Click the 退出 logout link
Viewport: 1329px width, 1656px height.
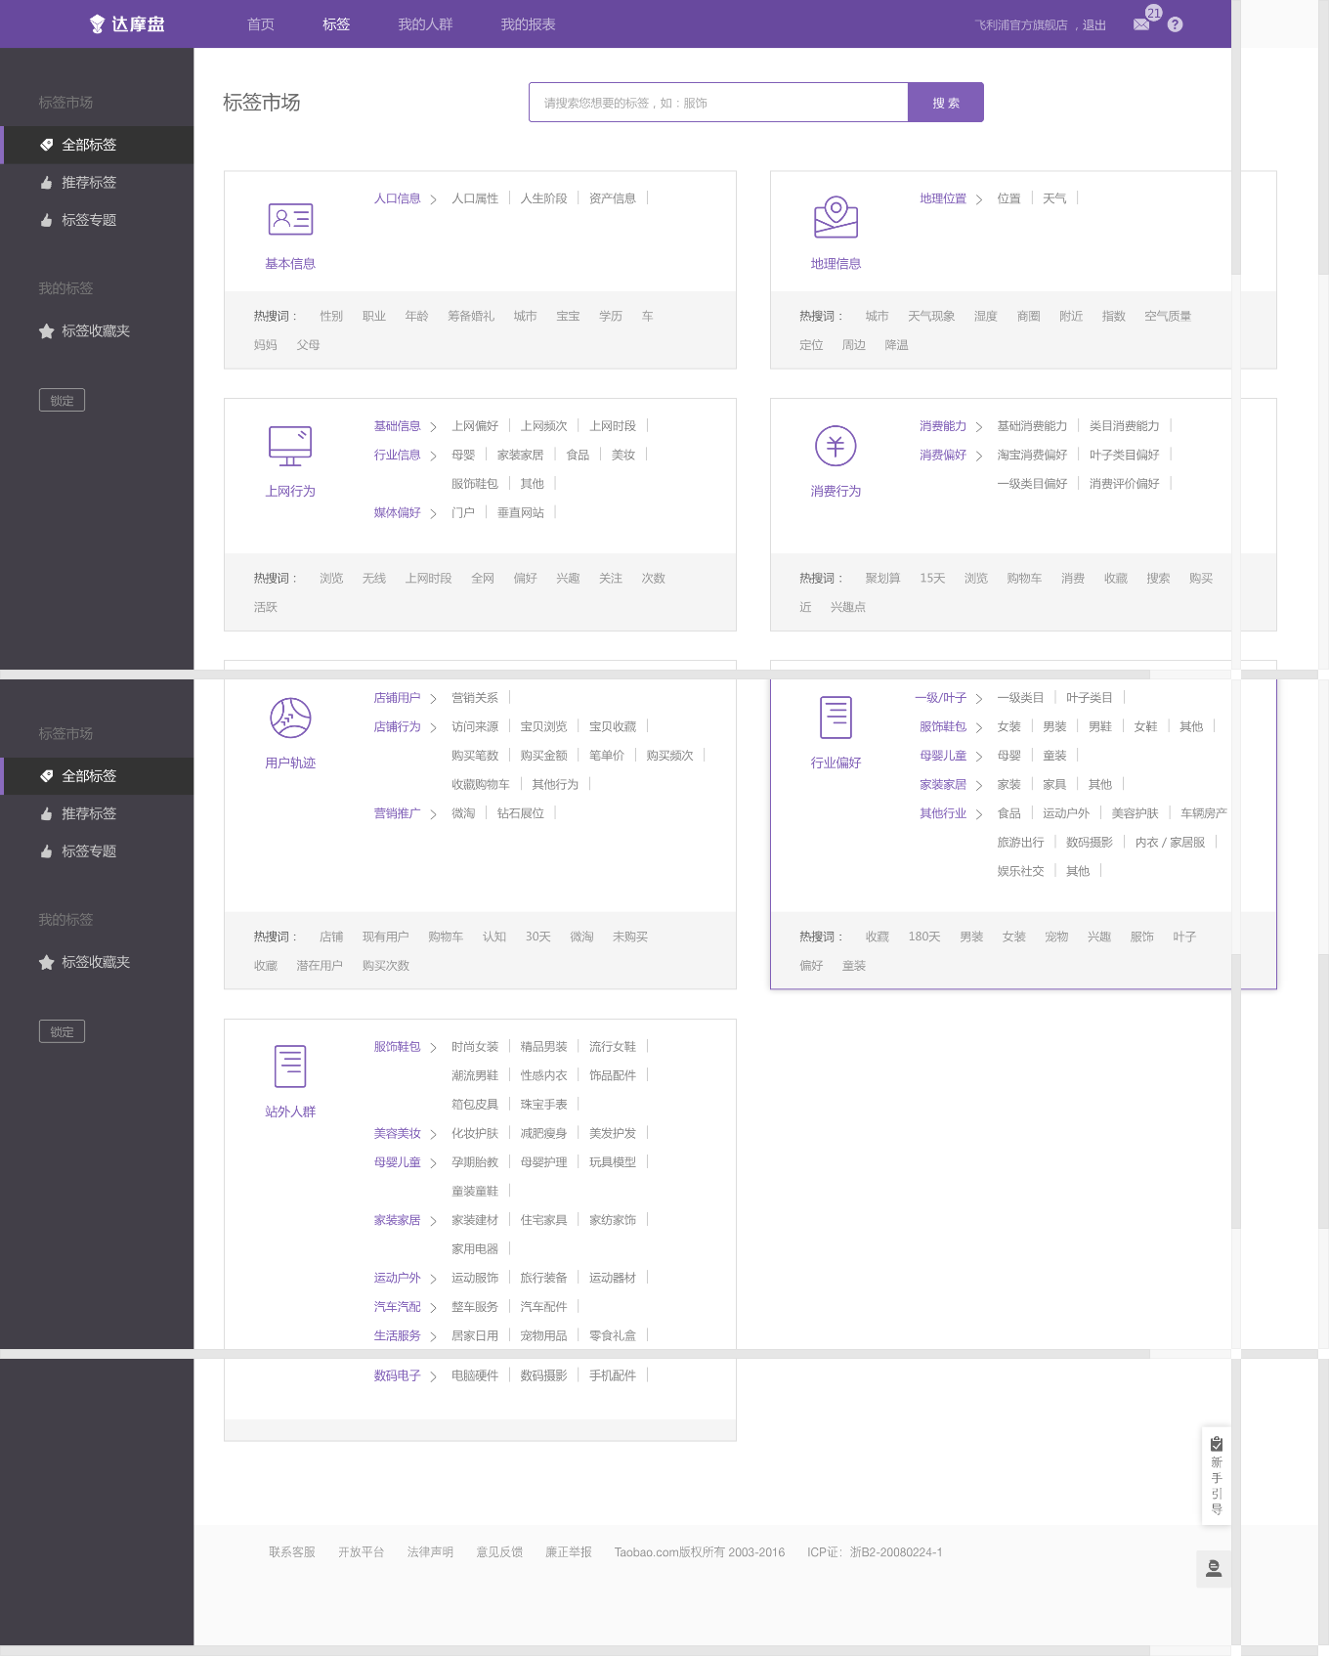coord(1094,25)
